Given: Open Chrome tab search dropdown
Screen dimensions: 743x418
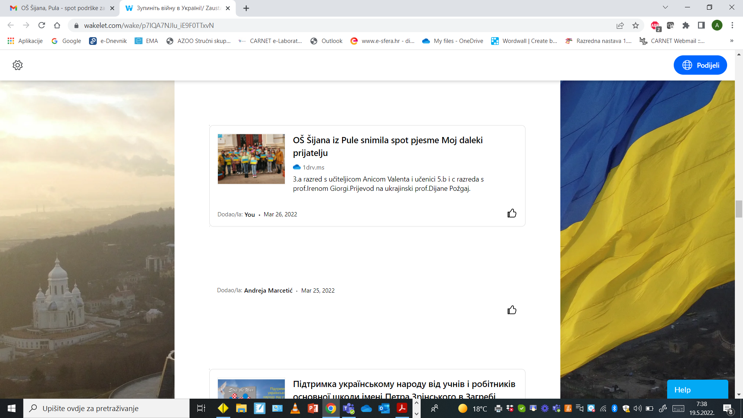Looking at the screenshot, I should (x=665, y=7).
